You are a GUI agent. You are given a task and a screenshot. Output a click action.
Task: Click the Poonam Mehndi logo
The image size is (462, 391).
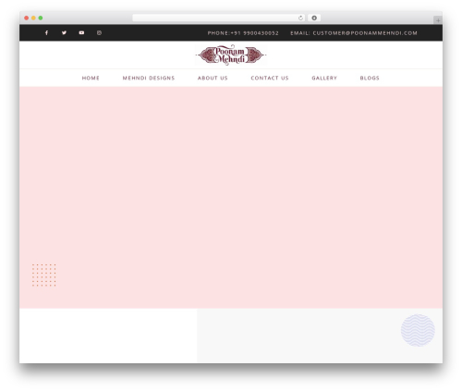point(231,55)
